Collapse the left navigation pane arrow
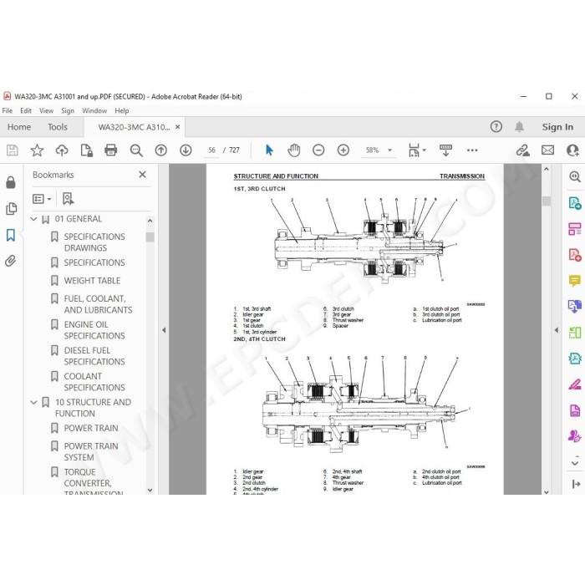The image size is (585, 585). pyautogui.click(x=164, y=330)
